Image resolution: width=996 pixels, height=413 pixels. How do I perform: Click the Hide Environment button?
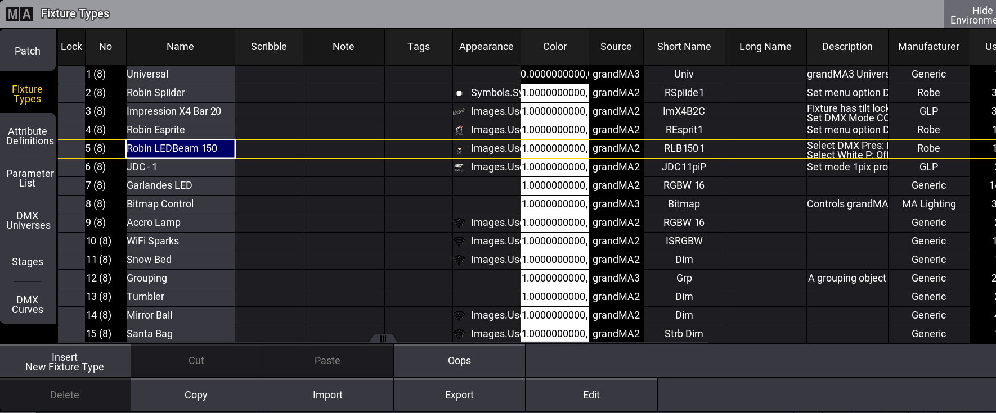click(x=970, y=15)
